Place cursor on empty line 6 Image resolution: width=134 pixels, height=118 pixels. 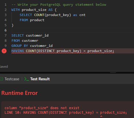(x=67, y=30)
